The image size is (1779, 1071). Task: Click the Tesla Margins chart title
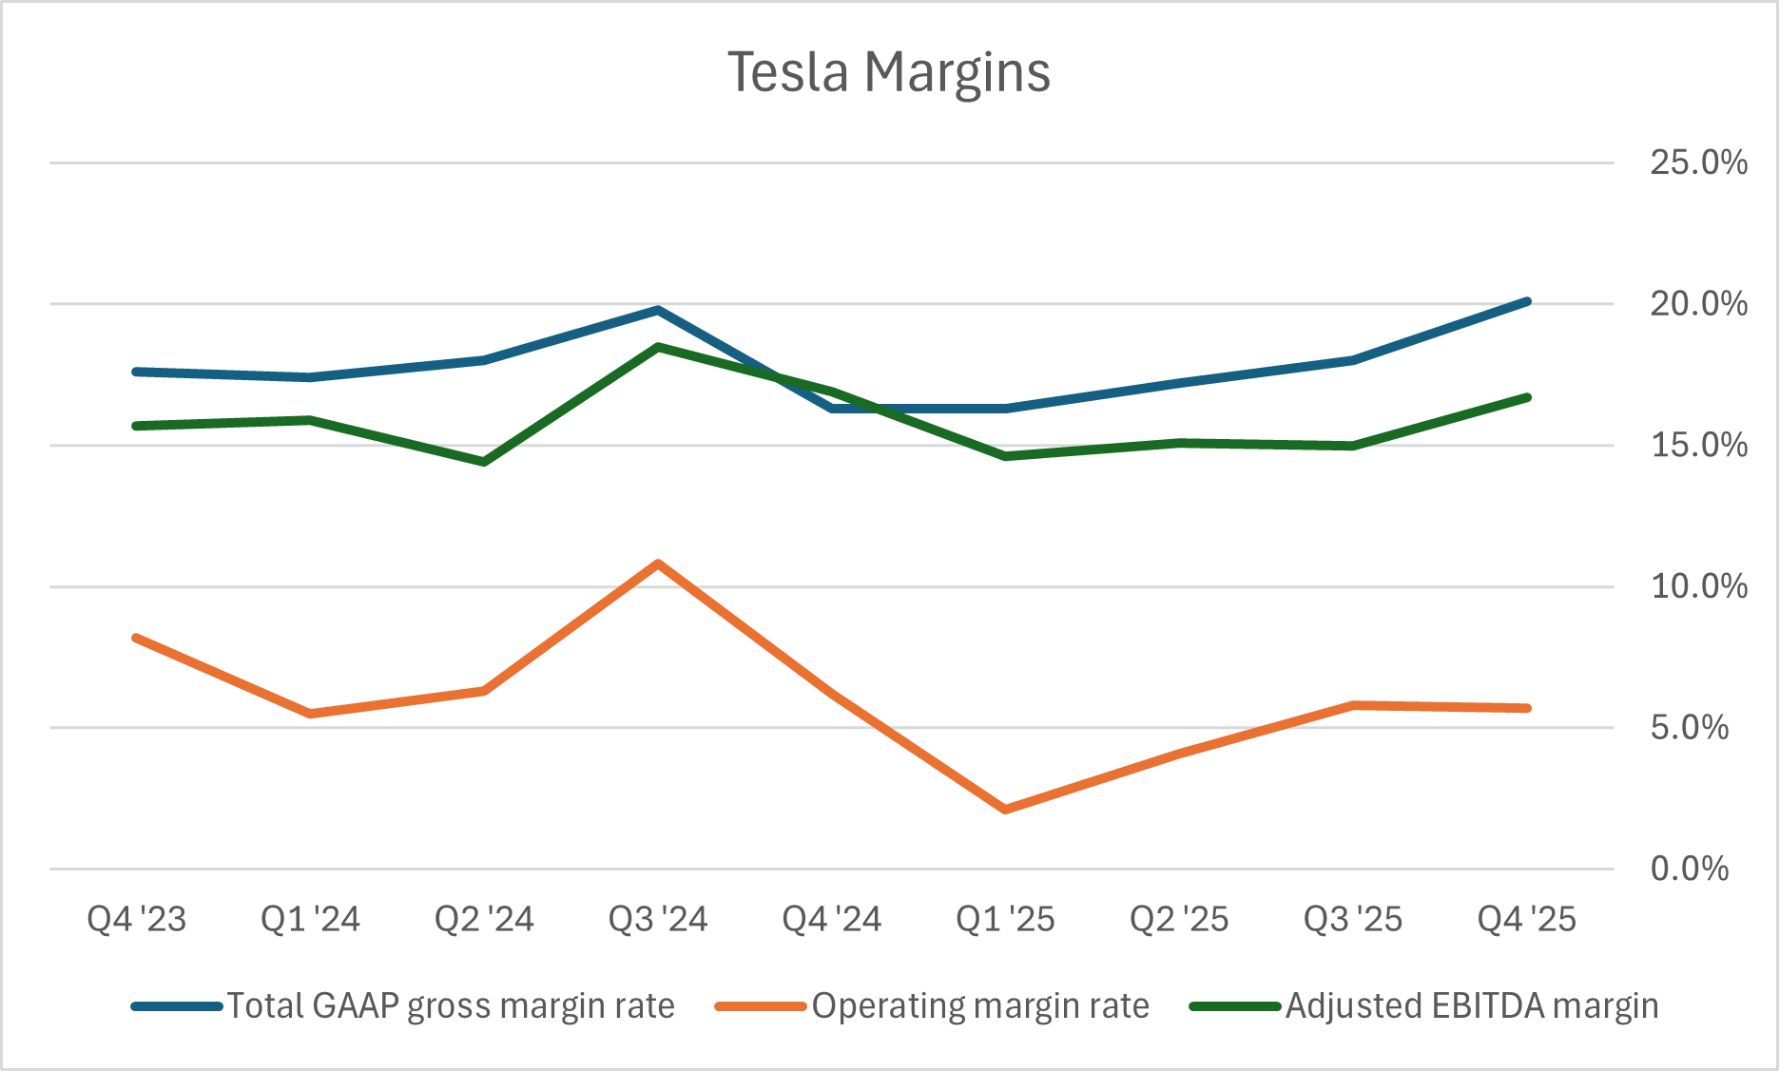tap(888, 72)
